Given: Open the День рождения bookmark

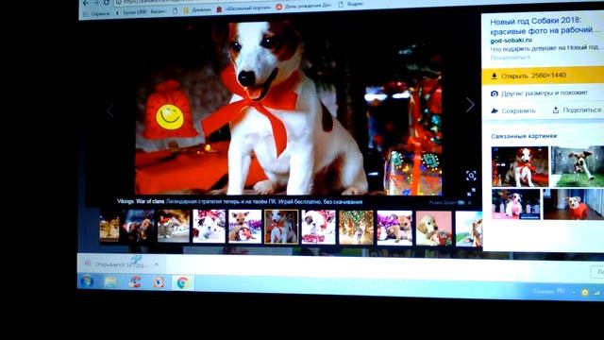Looking at the screenshot, I should tap(304, 6).
